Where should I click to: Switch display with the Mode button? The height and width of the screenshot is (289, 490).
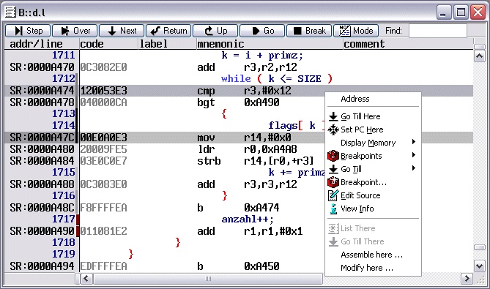click(356, 31)
